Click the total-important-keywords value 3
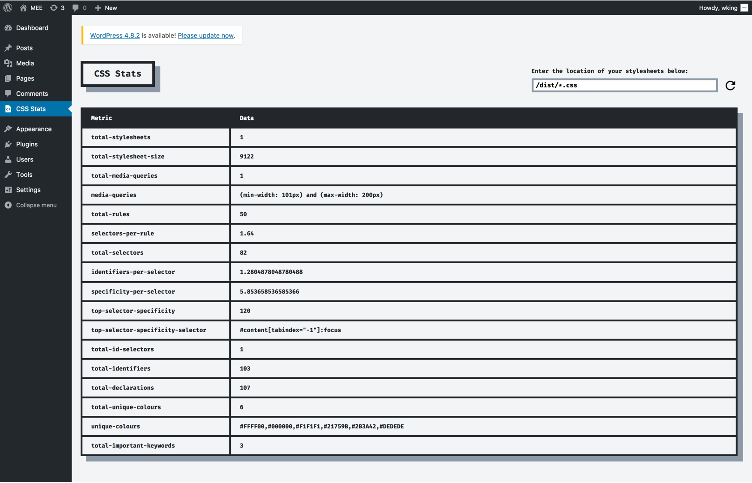 242,445
